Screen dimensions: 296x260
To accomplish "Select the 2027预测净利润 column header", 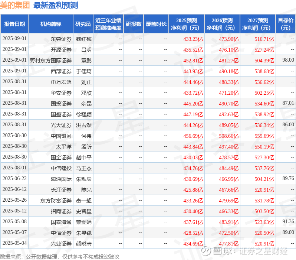I will [x=258, y=24].
